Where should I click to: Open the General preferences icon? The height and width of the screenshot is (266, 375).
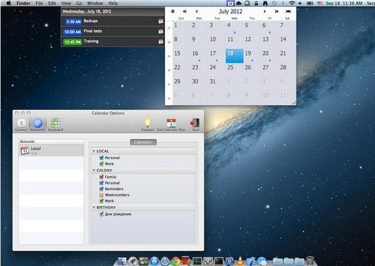click(x=21, y=125)
